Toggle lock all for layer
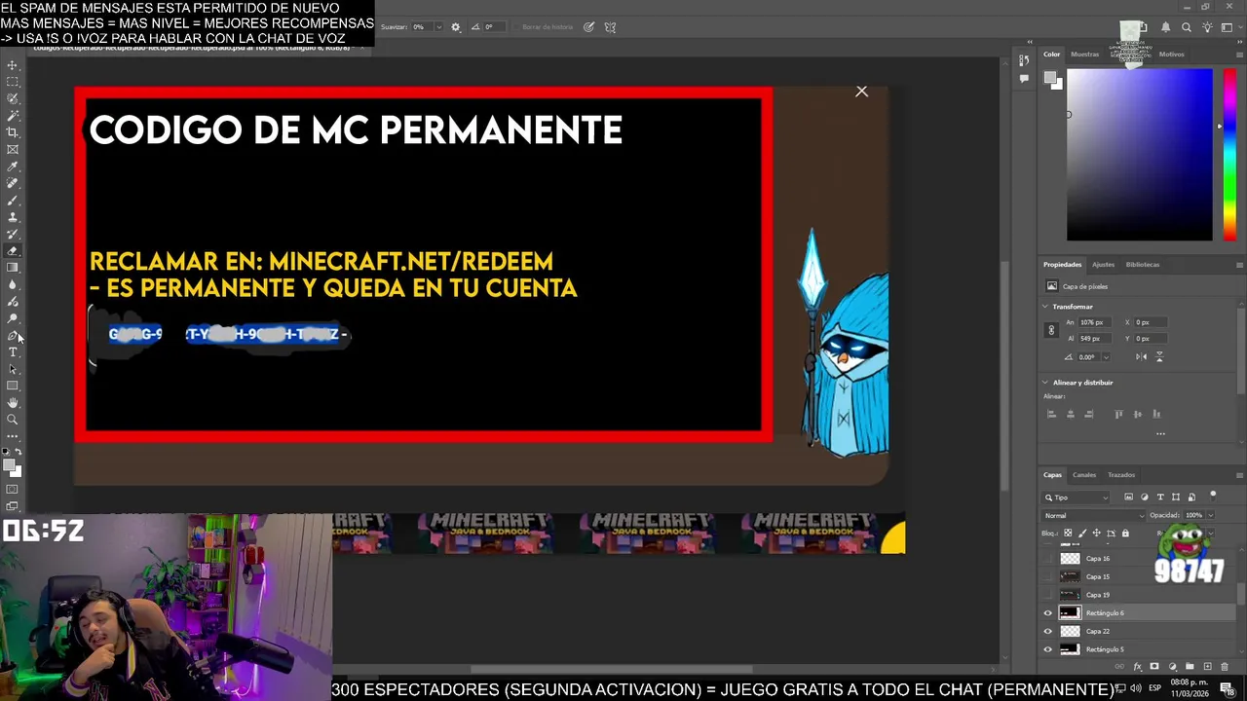 pos(1125,534)
